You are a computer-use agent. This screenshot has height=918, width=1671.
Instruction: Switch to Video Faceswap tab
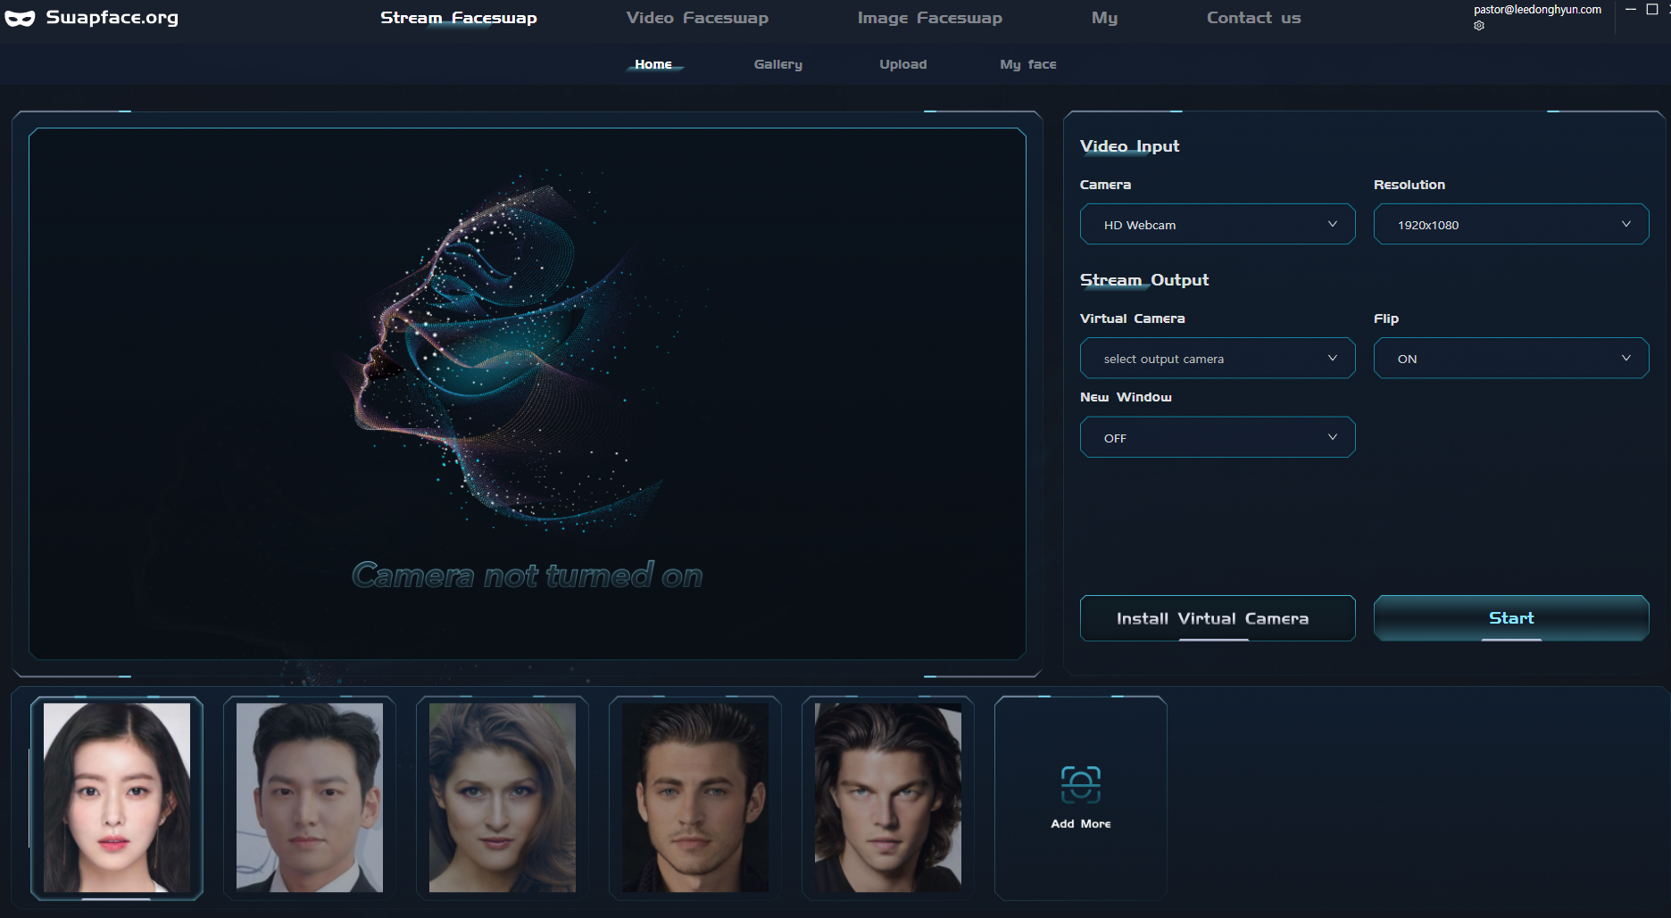tap(697, 18)
